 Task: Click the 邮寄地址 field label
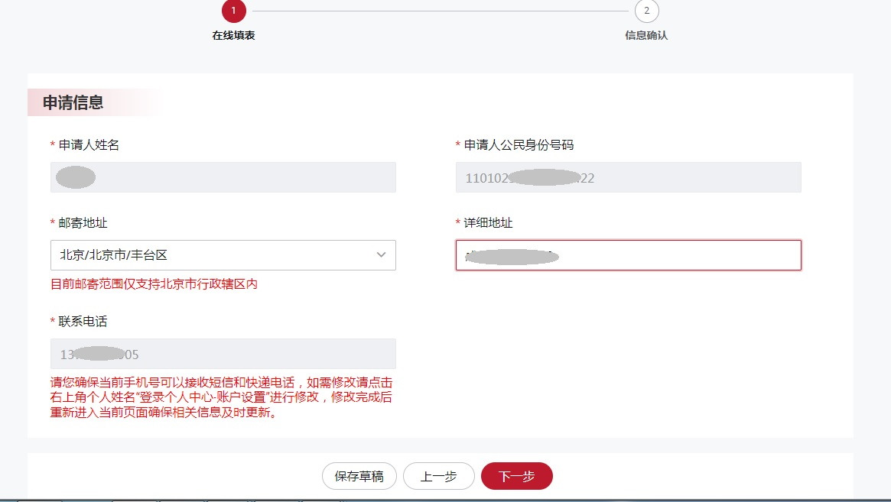click(x=83, y=223)
